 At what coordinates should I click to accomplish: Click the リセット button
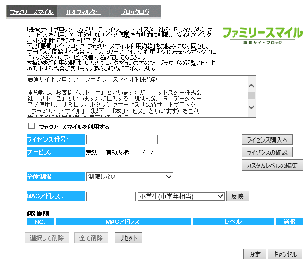[128, 238]
